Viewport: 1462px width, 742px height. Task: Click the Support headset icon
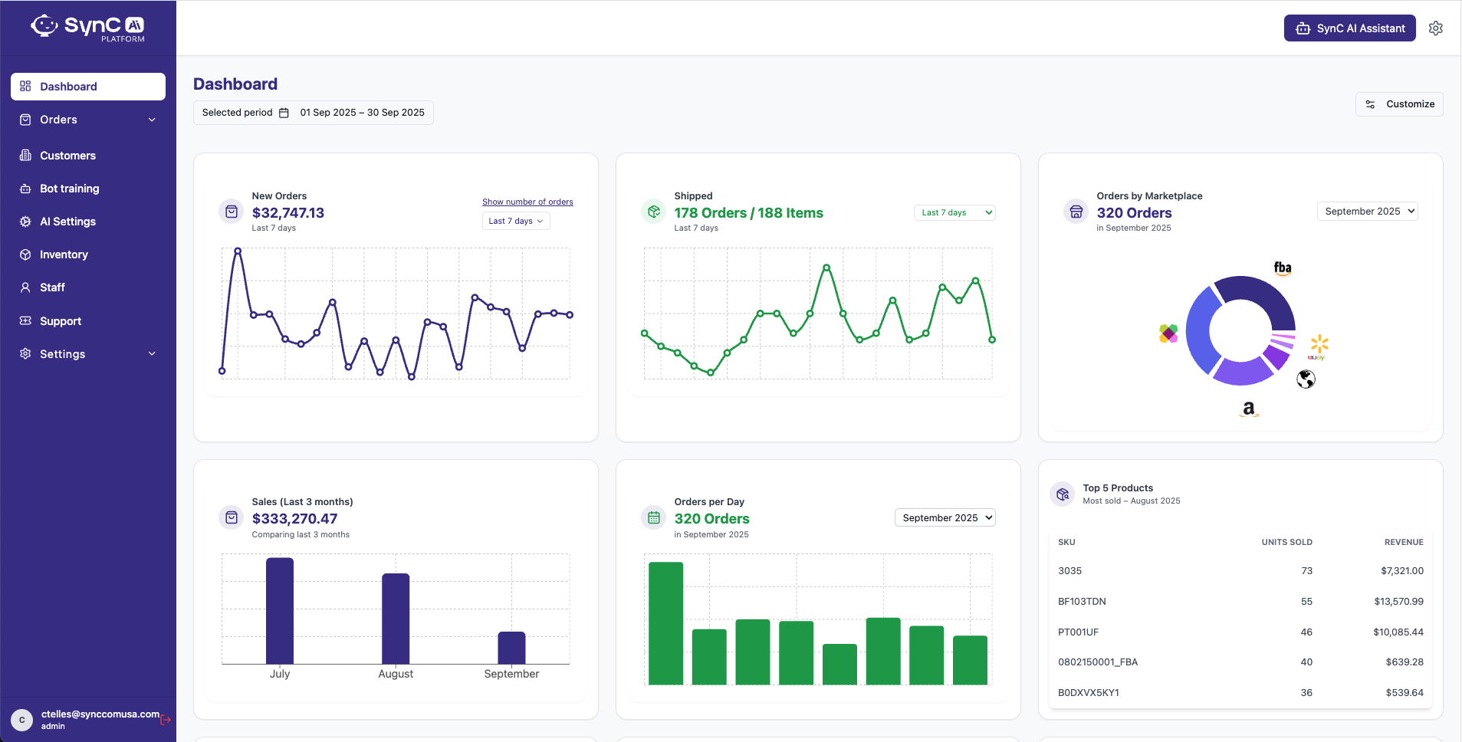(x=25, y=320)
